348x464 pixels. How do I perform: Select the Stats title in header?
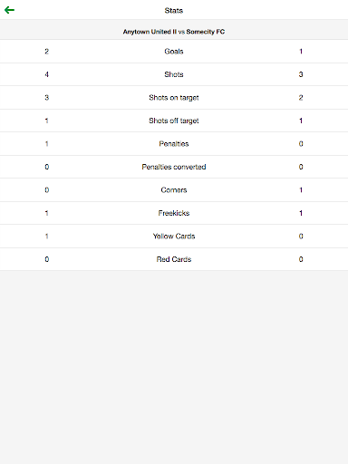coord(174,11)
